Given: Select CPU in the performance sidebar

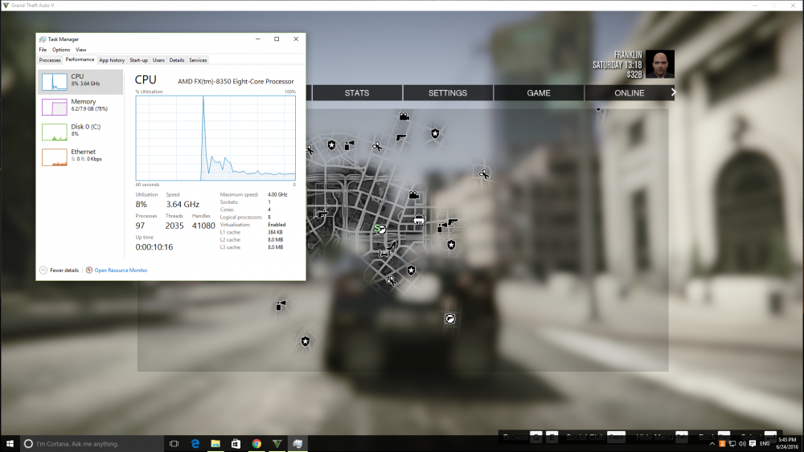Looking at the screenshot, I should (x=80, y=82).
